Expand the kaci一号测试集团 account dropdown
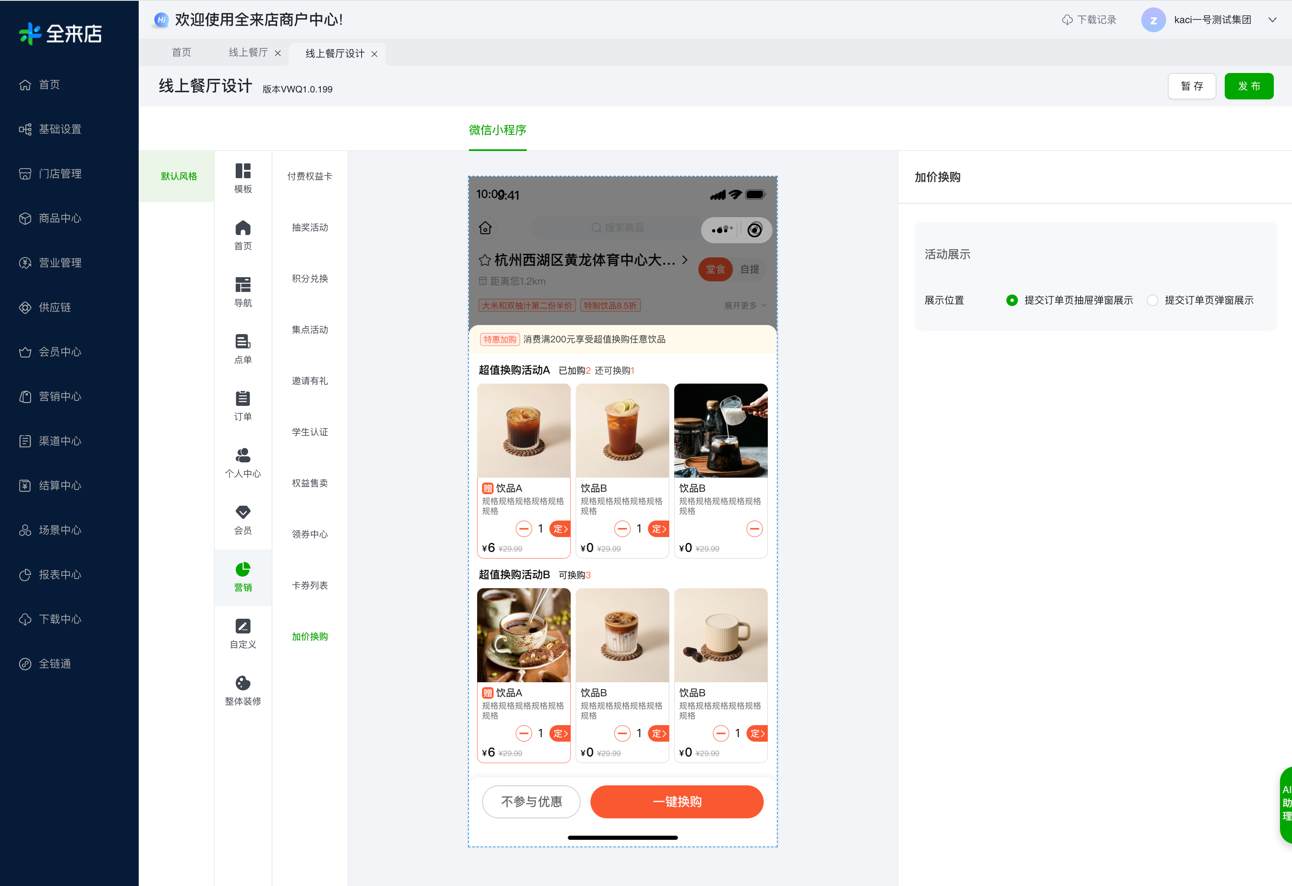The width and height of the screenshot is (1292, 886). click(x=1272, y=20)
